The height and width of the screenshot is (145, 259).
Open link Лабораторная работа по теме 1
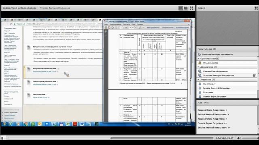point(45,84)
